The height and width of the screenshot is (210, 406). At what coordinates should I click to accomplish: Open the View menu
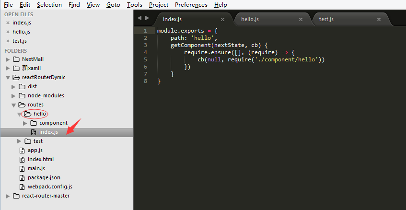pyautogui.click(x=93, y=5)
